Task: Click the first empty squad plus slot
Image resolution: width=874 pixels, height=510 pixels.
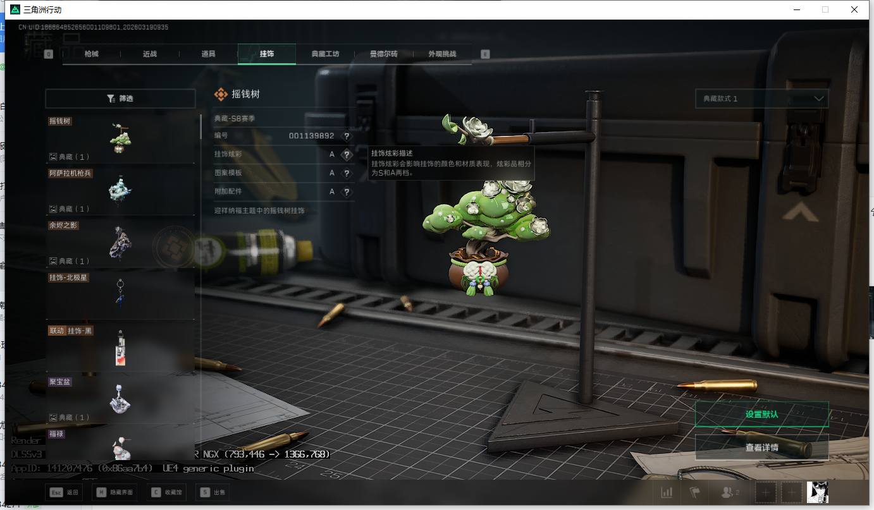Action: 766,492
